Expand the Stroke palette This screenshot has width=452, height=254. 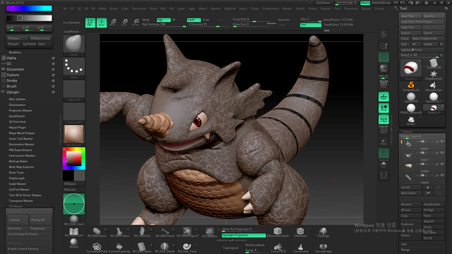(x=12, y=81)
